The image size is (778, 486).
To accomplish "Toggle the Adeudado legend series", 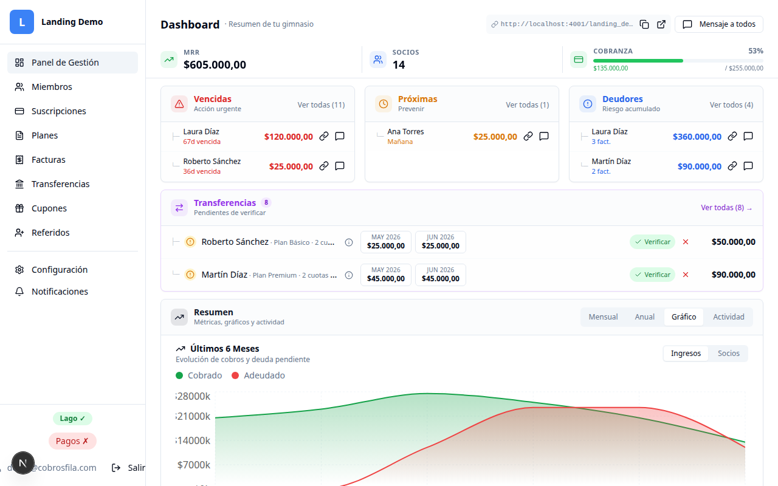I will pos(258,375).
